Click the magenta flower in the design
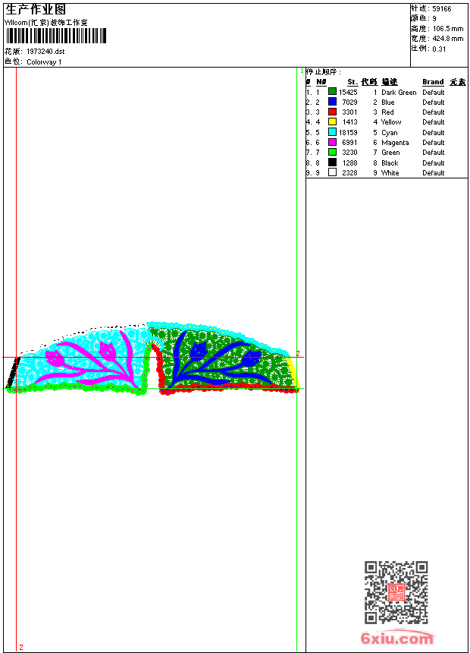This screenshot has width=470, height=653. [107, 350]
